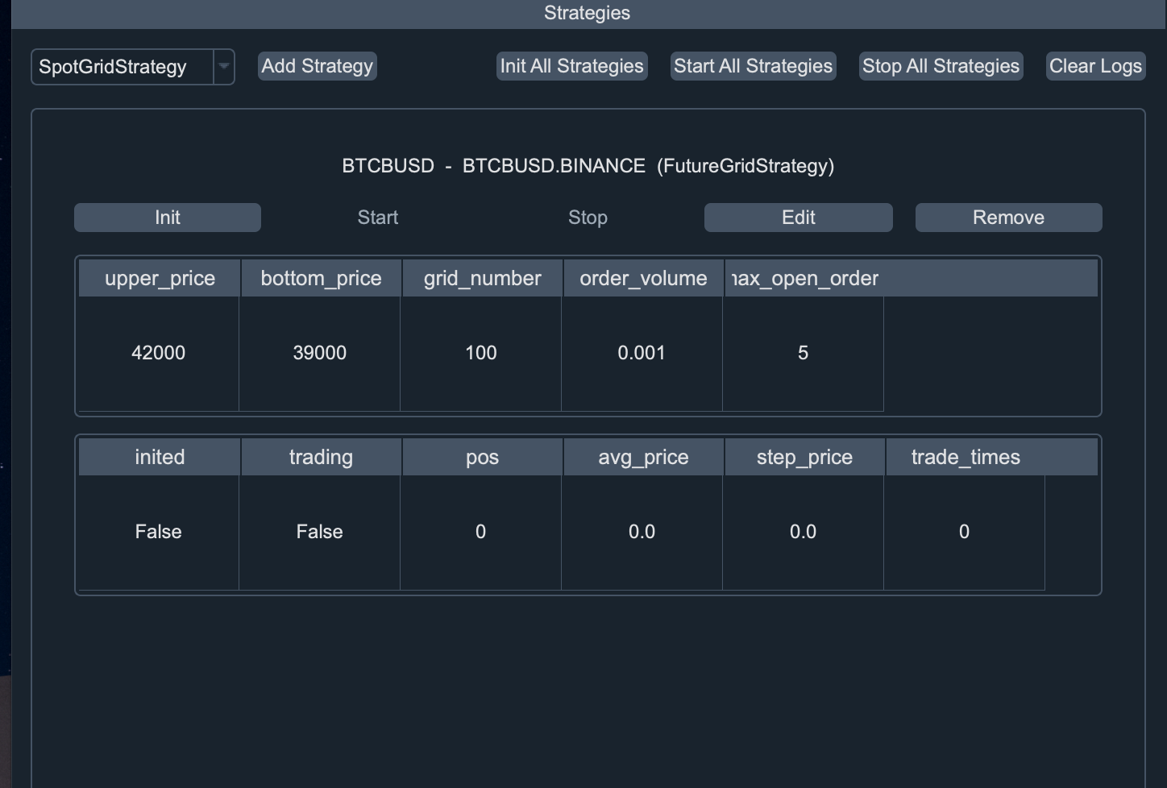Image resolution: width=1167 pixels, height=788 pixels.
Task: Select the grid_number value 100 cell
Action: 481,353
